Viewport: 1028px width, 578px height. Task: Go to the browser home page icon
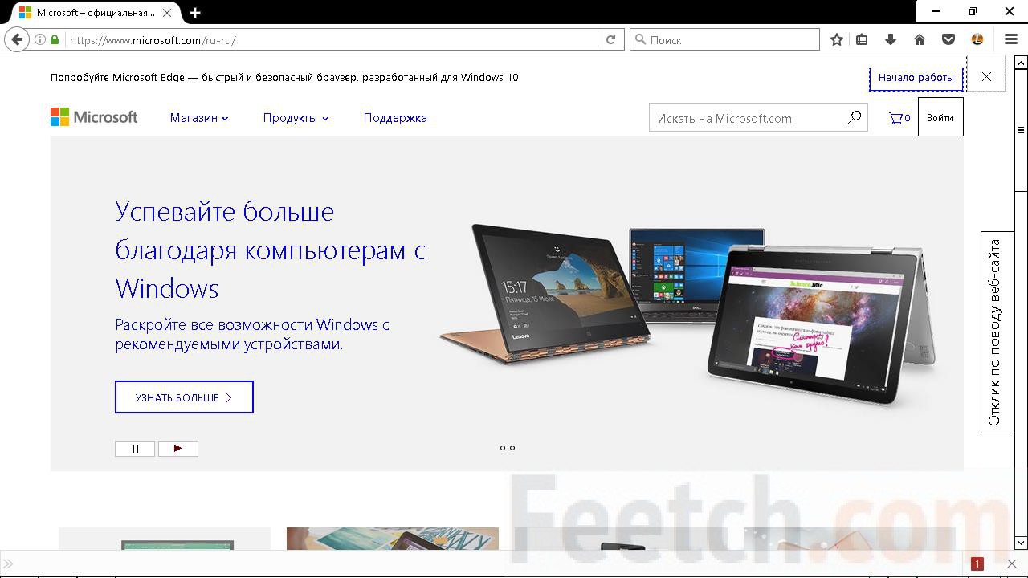tap(920, 39)
